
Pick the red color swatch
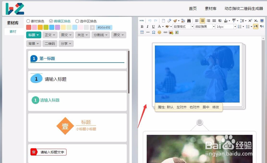click(x=29, y=27)
